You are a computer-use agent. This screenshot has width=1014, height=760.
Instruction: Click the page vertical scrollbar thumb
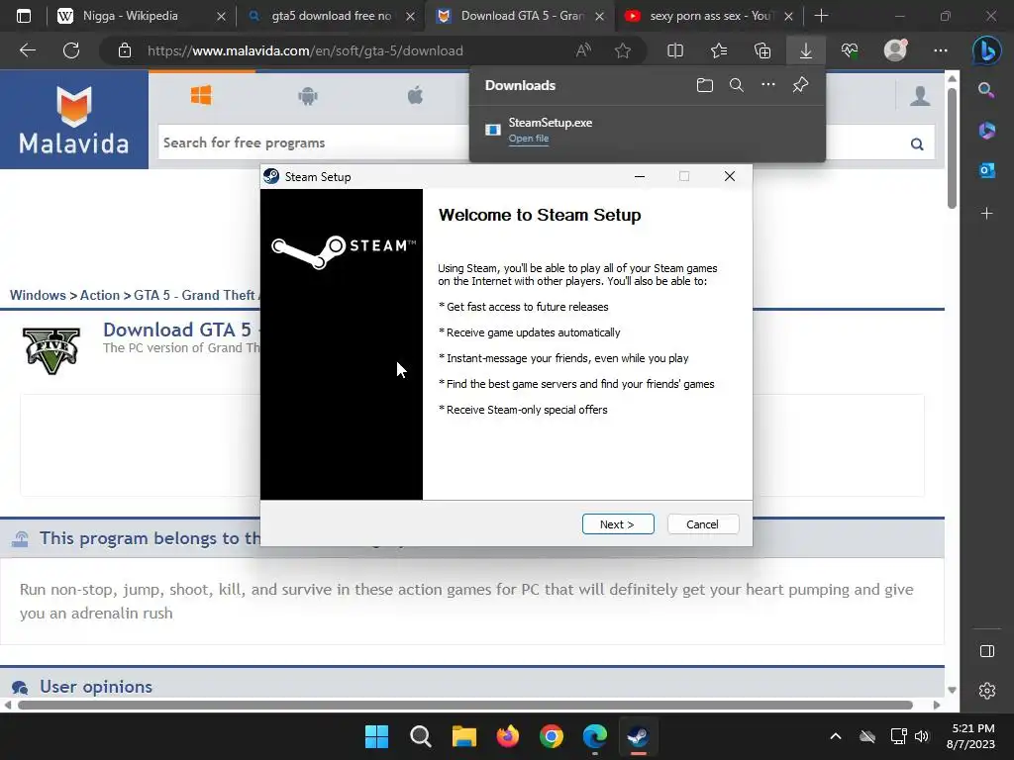(x=952, y=148)
